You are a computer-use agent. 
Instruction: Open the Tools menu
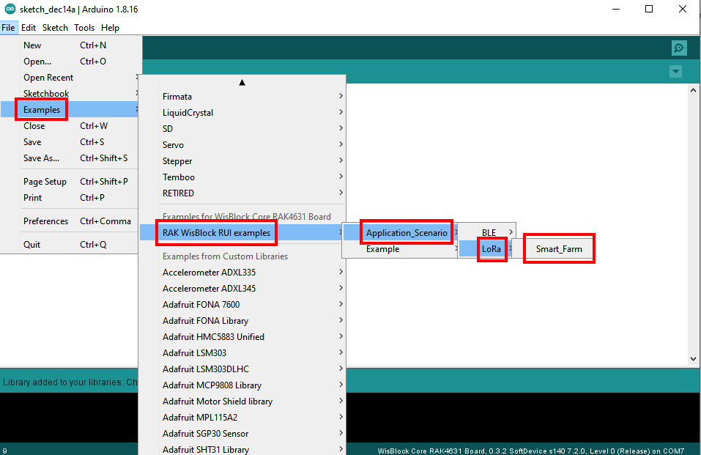tap(84, 28)
